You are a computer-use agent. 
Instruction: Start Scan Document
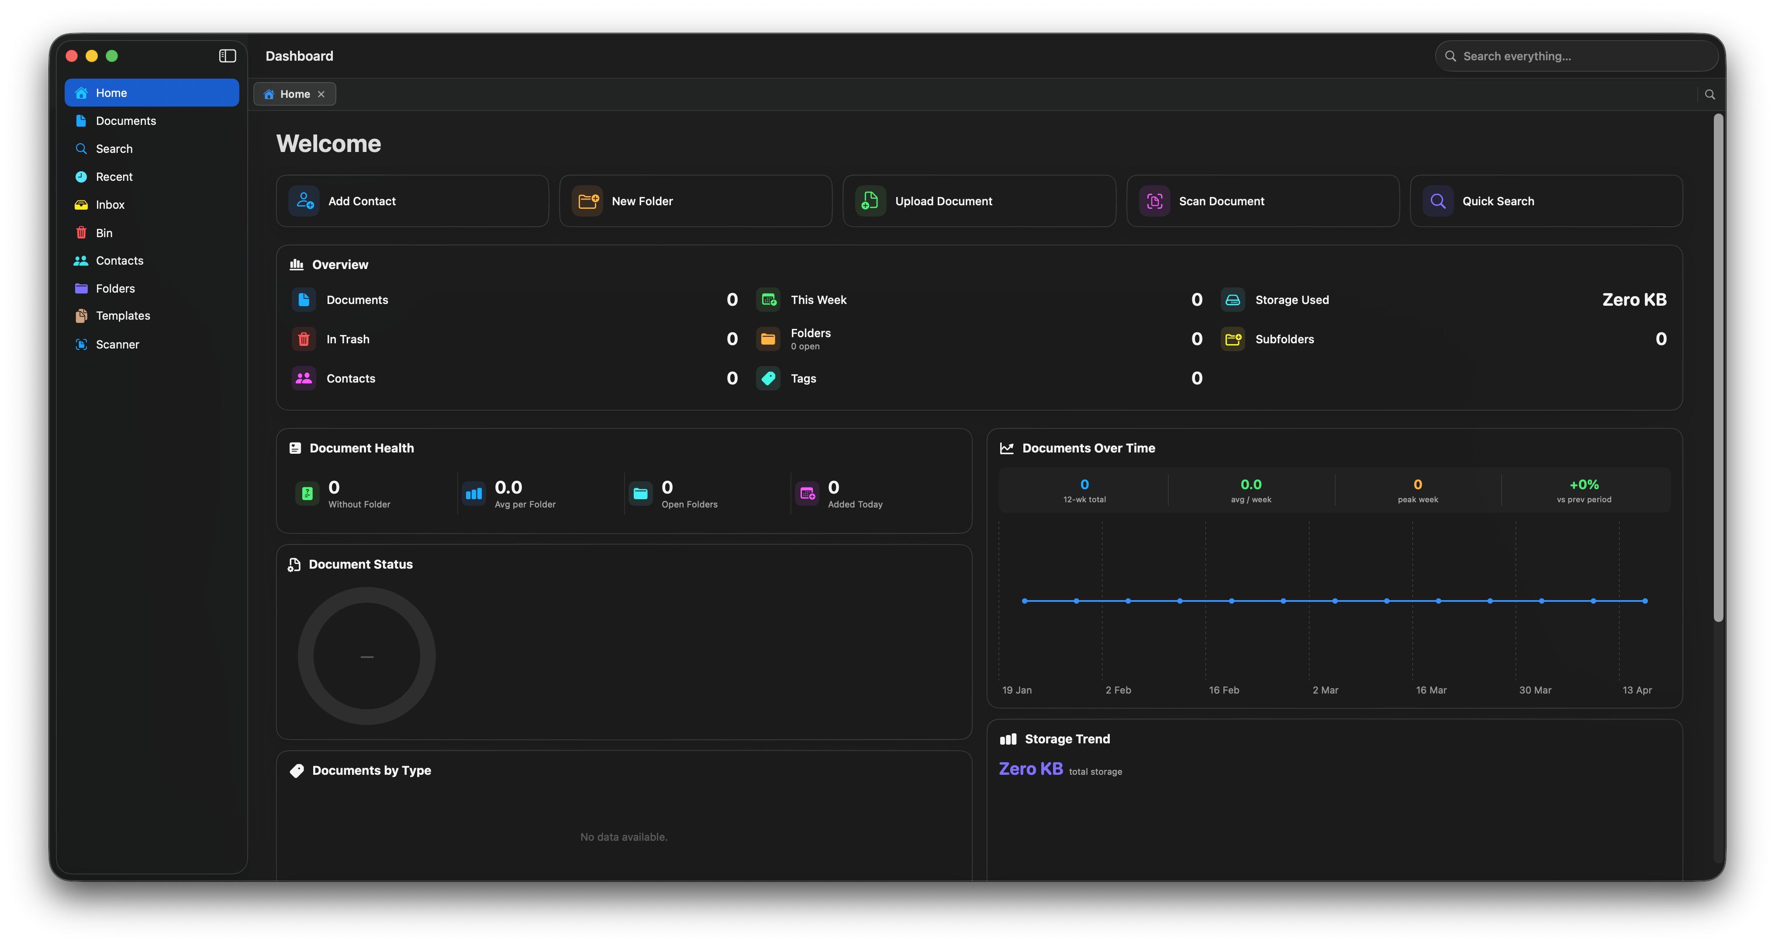[1262, 200]
